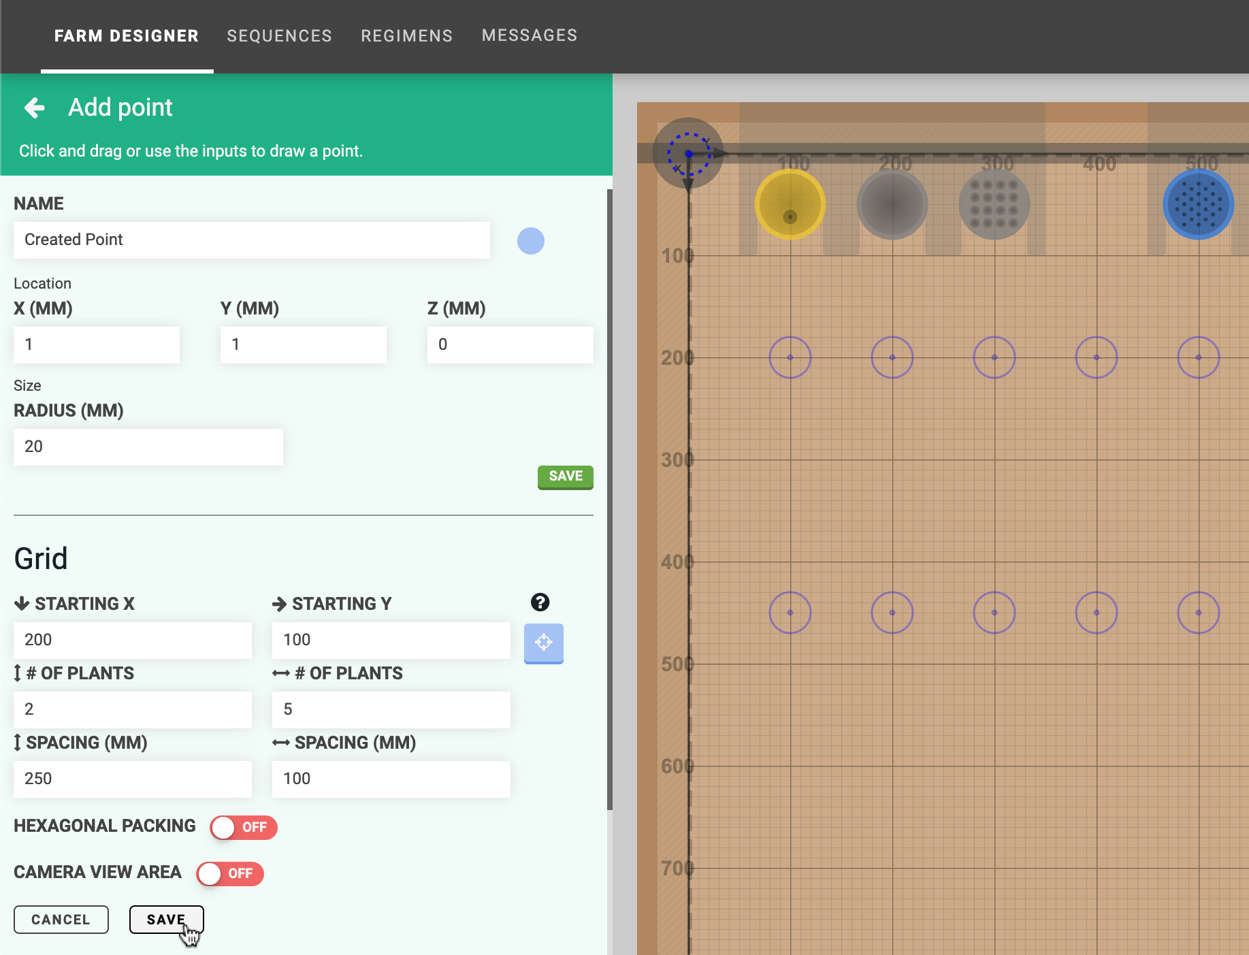
Task: Turn on Camera View Area
Action: [230, 874]
